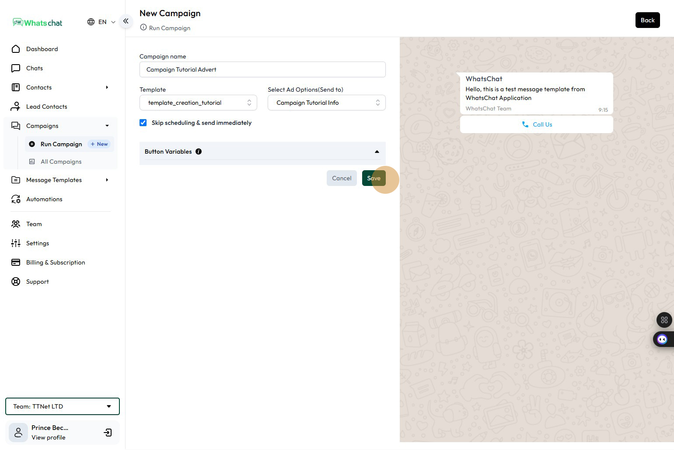Click the WhatsChat logo
This screenshot has width=674, height=450.
[38, 23]
